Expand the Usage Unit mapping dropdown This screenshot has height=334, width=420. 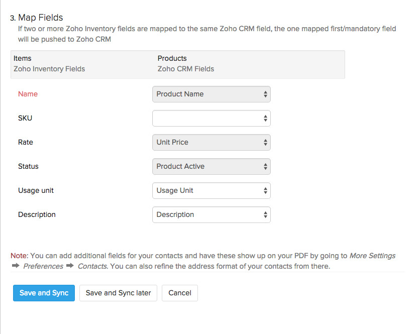coord(211,190)
